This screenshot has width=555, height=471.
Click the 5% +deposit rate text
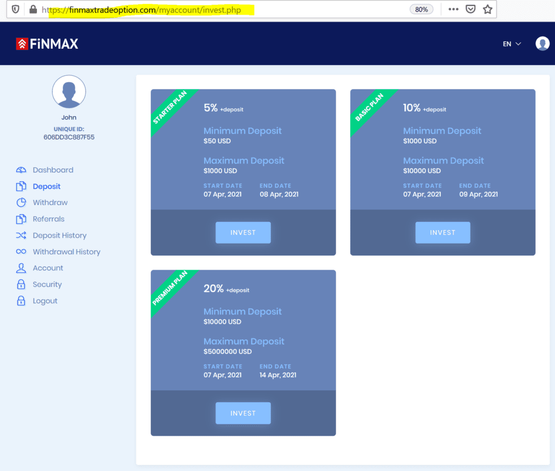pos(223,108)
